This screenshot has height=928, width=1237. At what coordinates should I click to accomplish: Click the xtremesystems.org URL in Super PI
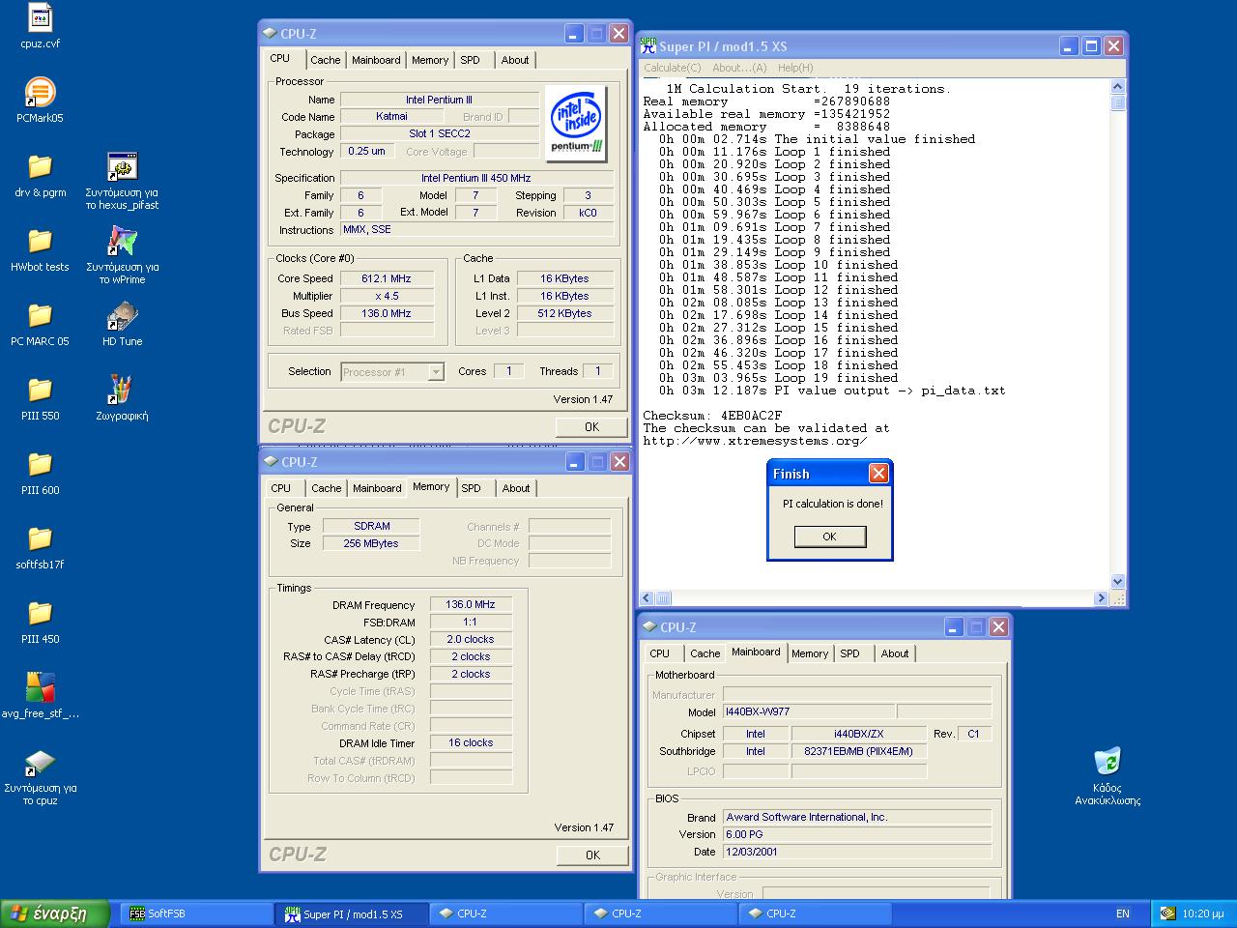(x=755, y=441)
